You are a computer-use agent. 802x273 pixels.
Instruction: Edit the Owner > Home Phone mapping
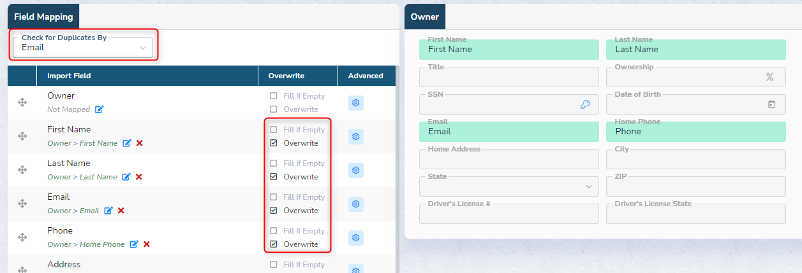click(x=134, y=244)
